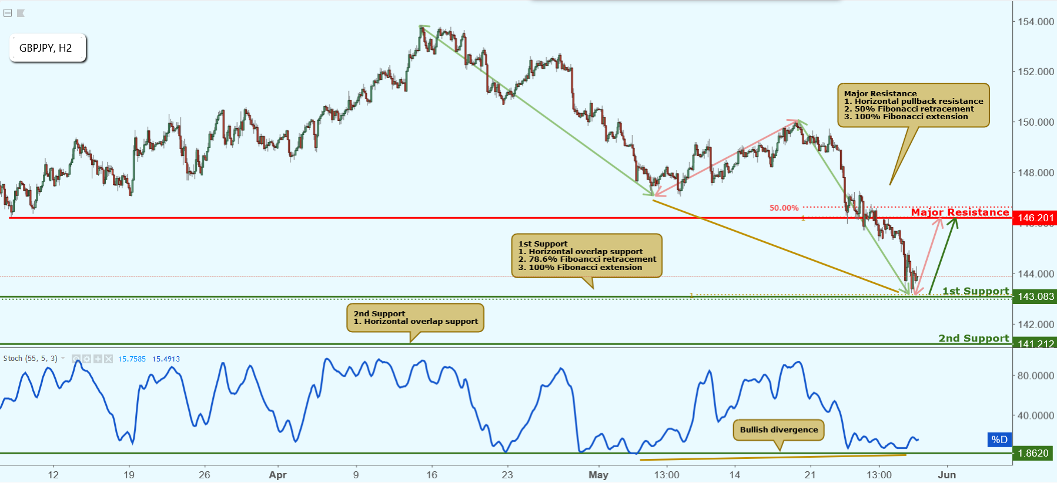Click the blue %D label
1057x483 pixels.
pyautogui.click(x=999, y=439)
